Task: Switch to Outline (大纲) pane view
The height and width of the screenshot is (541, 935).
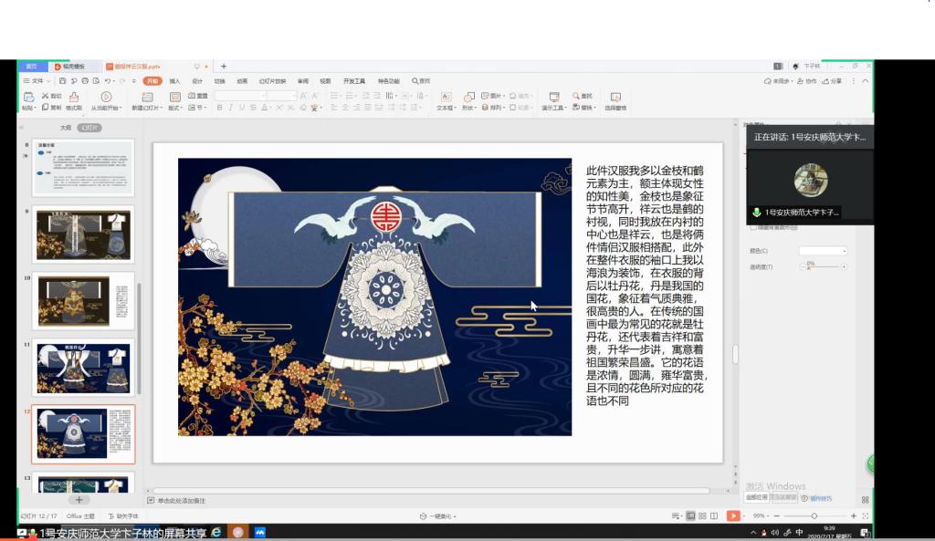Action: pos(65,128)
